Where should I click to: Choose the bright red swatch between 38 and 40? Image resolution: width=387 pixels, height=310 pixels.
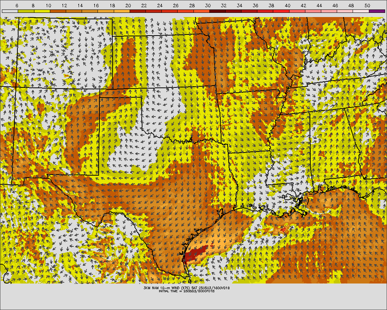[281, 11]
